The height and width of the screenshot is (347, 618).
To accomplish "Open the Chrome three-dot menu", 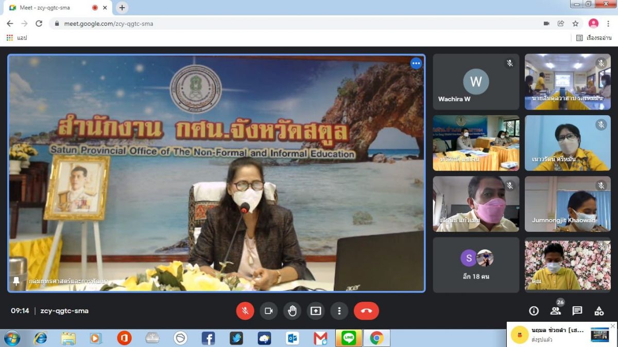I will click(608, 24).
